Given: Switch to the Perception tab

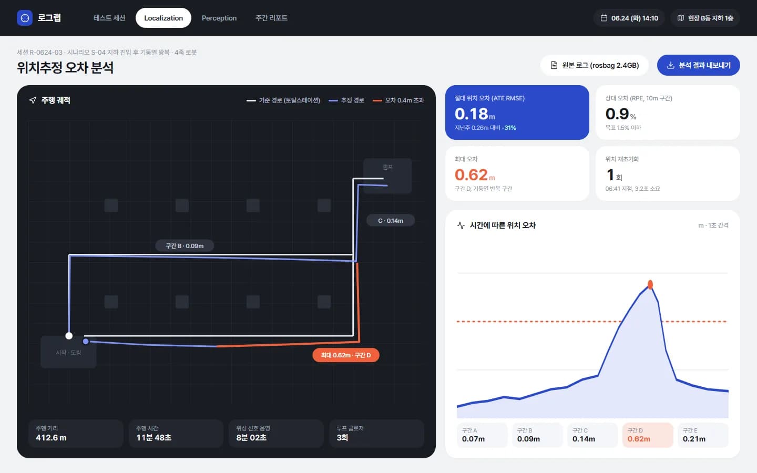Looking at the screenshot, I should pos(219,18).
